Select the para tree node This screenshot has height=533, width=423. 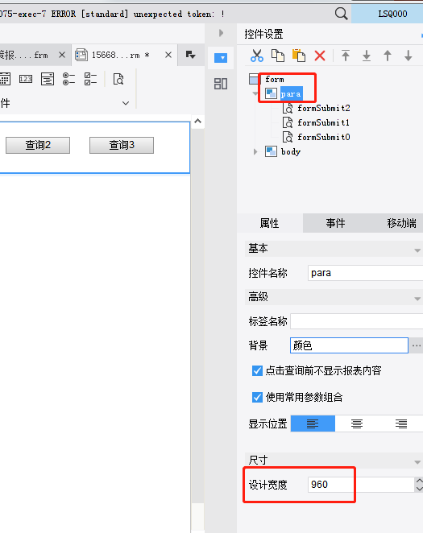(291, 94)
